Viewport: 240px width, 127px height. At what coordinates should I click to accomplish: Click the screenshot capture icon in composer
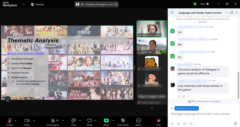tap(191, 124)
